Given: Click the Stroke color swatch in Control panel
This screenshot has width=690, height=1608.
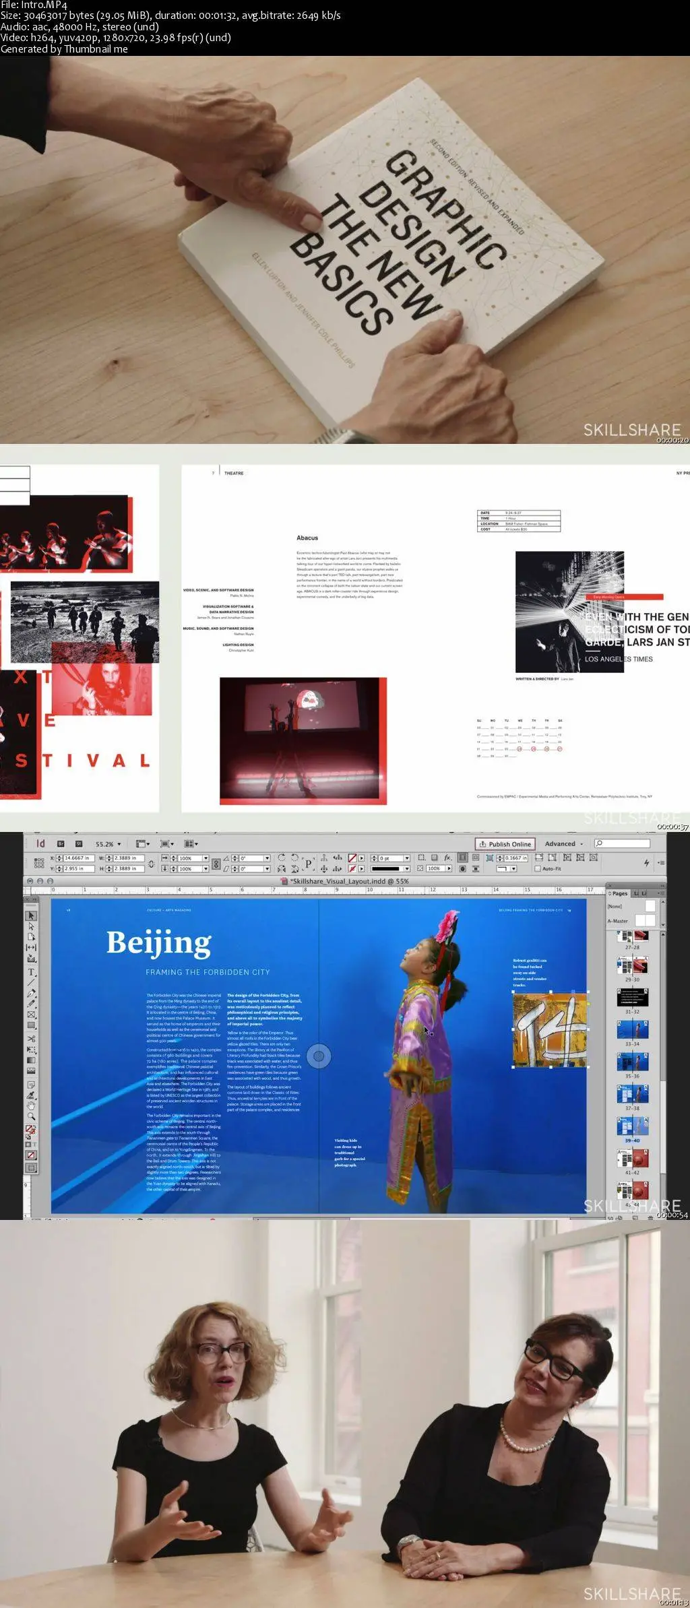Looking at the screenshot, I should 352,869.
